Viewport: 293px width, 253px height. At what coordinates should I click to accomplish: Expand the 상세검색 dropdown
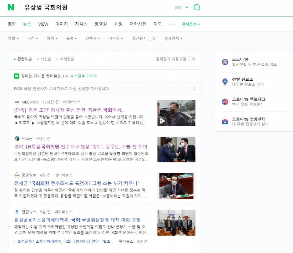[173, 38]
